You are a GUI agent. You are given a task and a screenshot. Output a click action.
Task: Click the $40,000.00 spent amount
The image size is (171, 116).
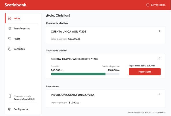(x=57, y=70)
